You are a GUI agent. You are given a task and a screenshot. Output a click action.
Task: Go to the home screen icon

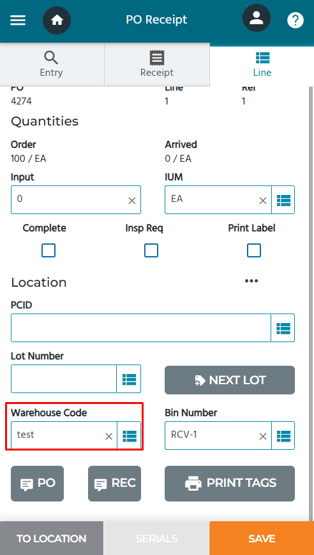pyautogui.click(x=57, y=20)
